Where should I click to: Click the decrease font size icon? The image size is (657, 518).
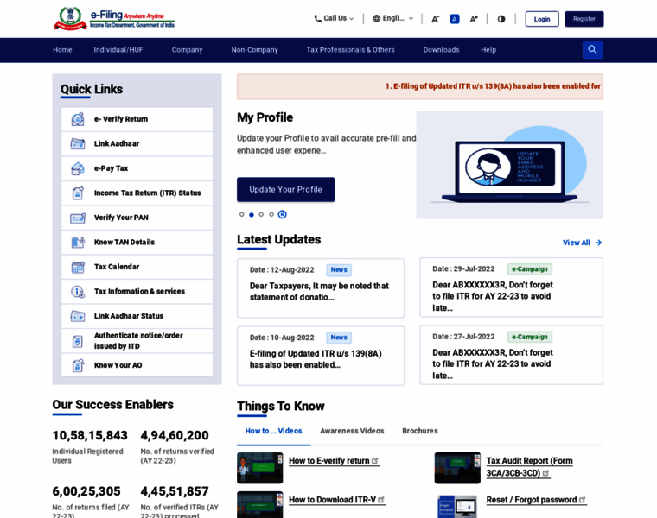[x=436, y=19]
